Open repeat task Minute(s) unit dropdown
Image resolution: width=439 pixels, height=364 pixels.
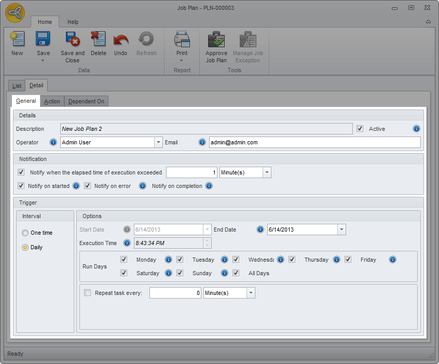[x=251, y=293]
